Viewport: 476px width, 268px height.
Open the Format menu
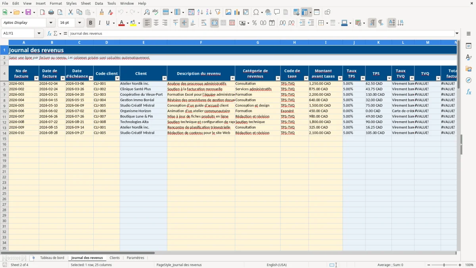56,3
